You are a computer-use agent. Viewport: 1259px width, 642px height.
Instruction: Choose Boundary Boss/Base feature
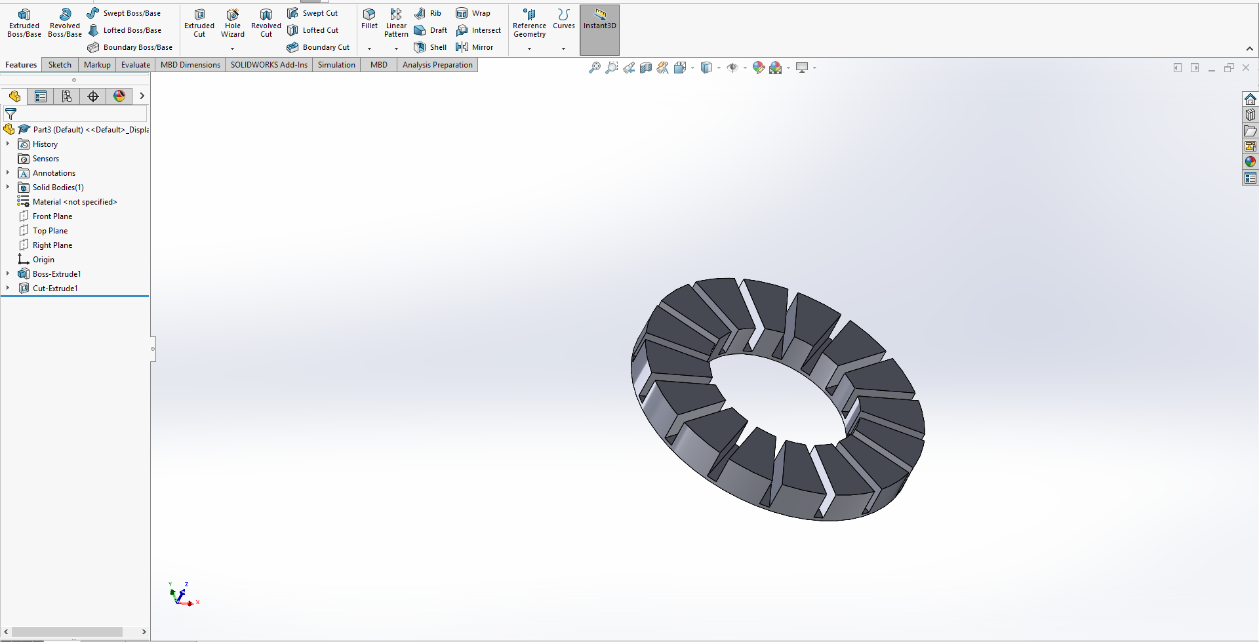pyautogui.click(x=130, y=47)
